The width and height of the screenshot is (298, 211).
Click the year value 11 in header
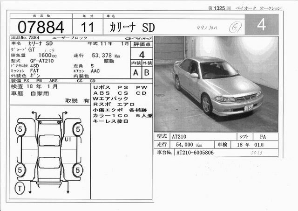coord(88,27)
